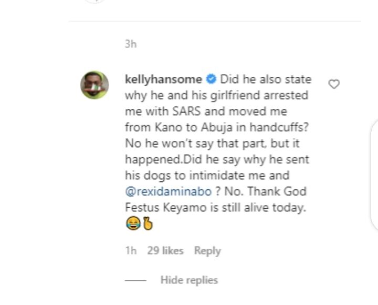Collapse the thread with Hide replies

[x=189, y=280]
